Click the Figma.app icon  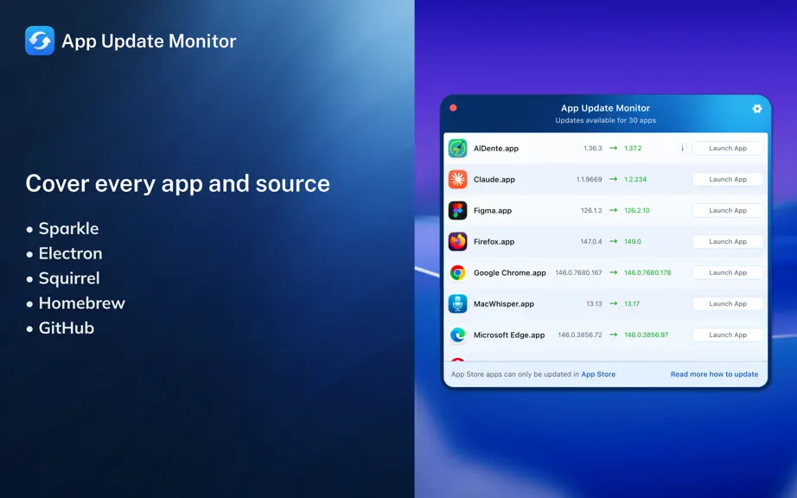(x=457, y=210)
